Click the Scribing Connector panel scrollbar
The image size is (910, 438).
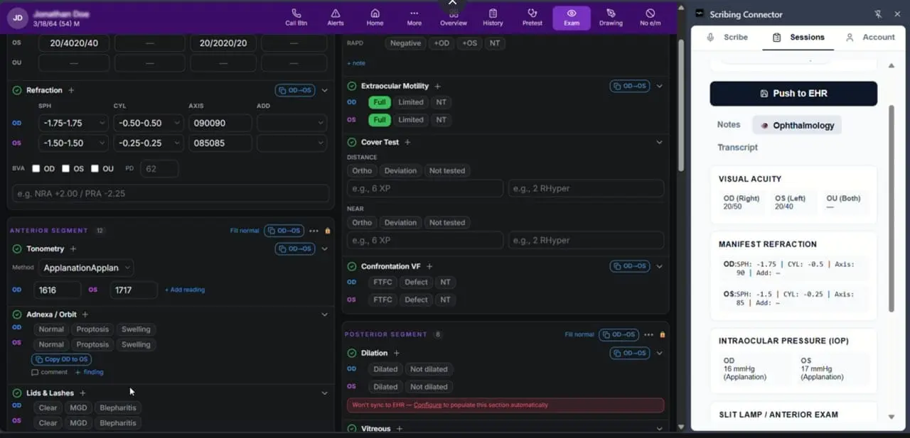892,208
